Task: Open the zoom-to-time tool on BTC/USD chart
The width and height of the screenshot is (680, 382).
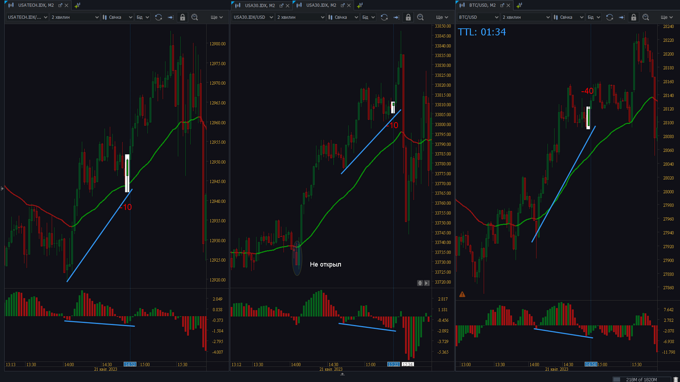Action: tap(646, 17)
